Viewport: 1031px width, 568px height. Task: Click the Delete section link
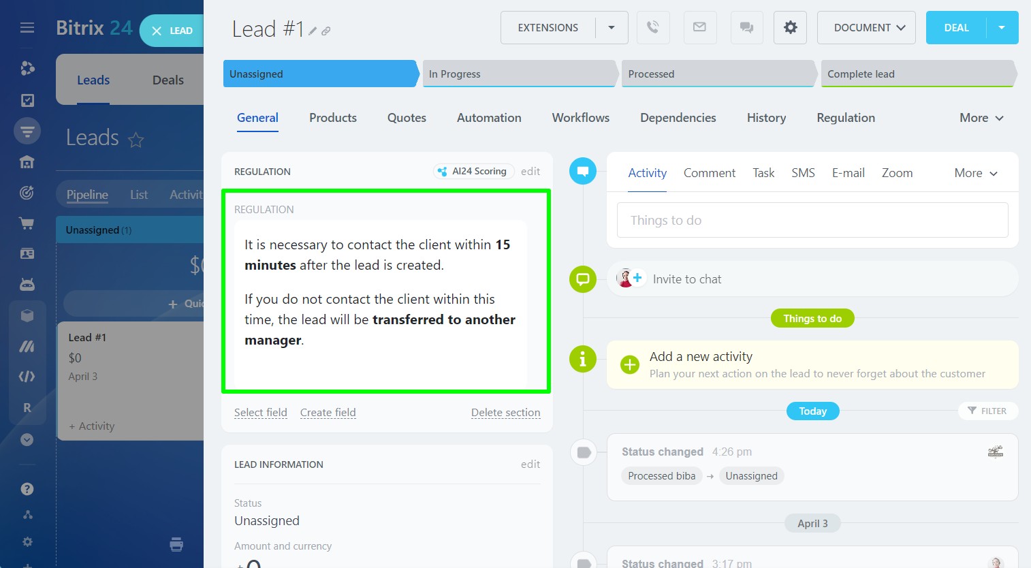coord(505,413)
